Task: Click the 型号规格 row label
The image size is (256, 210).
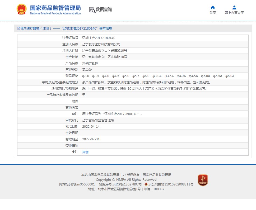Action: pos(72,76)
